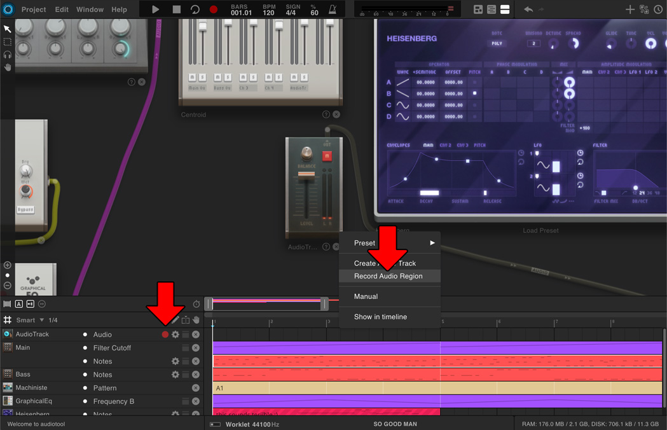Image resolution: width=667 pixels, height=430 pixels.
Task: Select the headphones preview tool
Action: click(8, 55)
